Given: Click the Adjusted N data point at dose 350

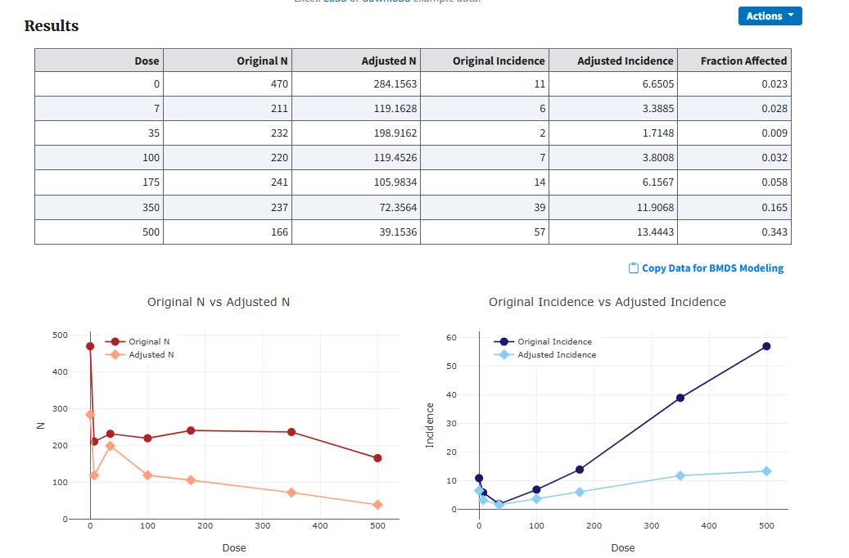Looking at the screenshot, I should coord(291,493).
